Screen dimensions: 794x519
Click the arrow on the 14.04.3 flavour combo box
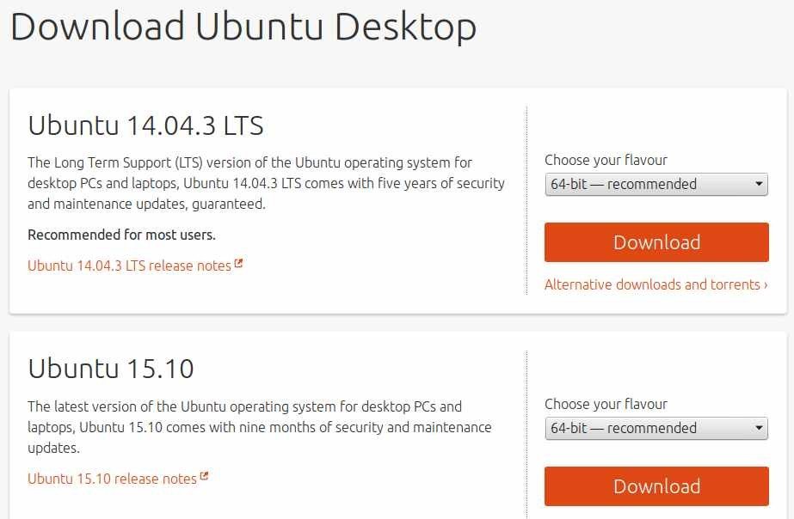tap(759, 184)
